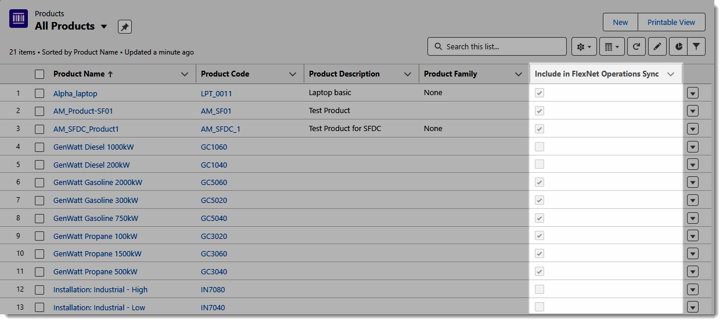Viewport: 723px width, 323px height.
Task: Open row actions for Alpha_laptop
Action: click(692, 93)
